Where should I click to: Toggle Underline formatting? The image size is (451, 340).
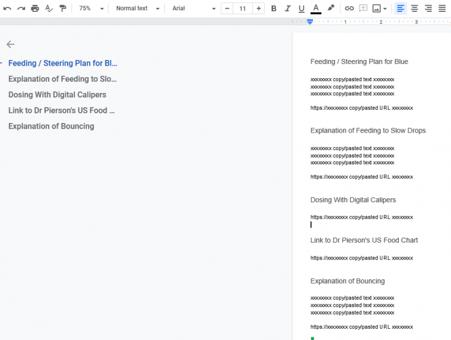tap(301, 8)
